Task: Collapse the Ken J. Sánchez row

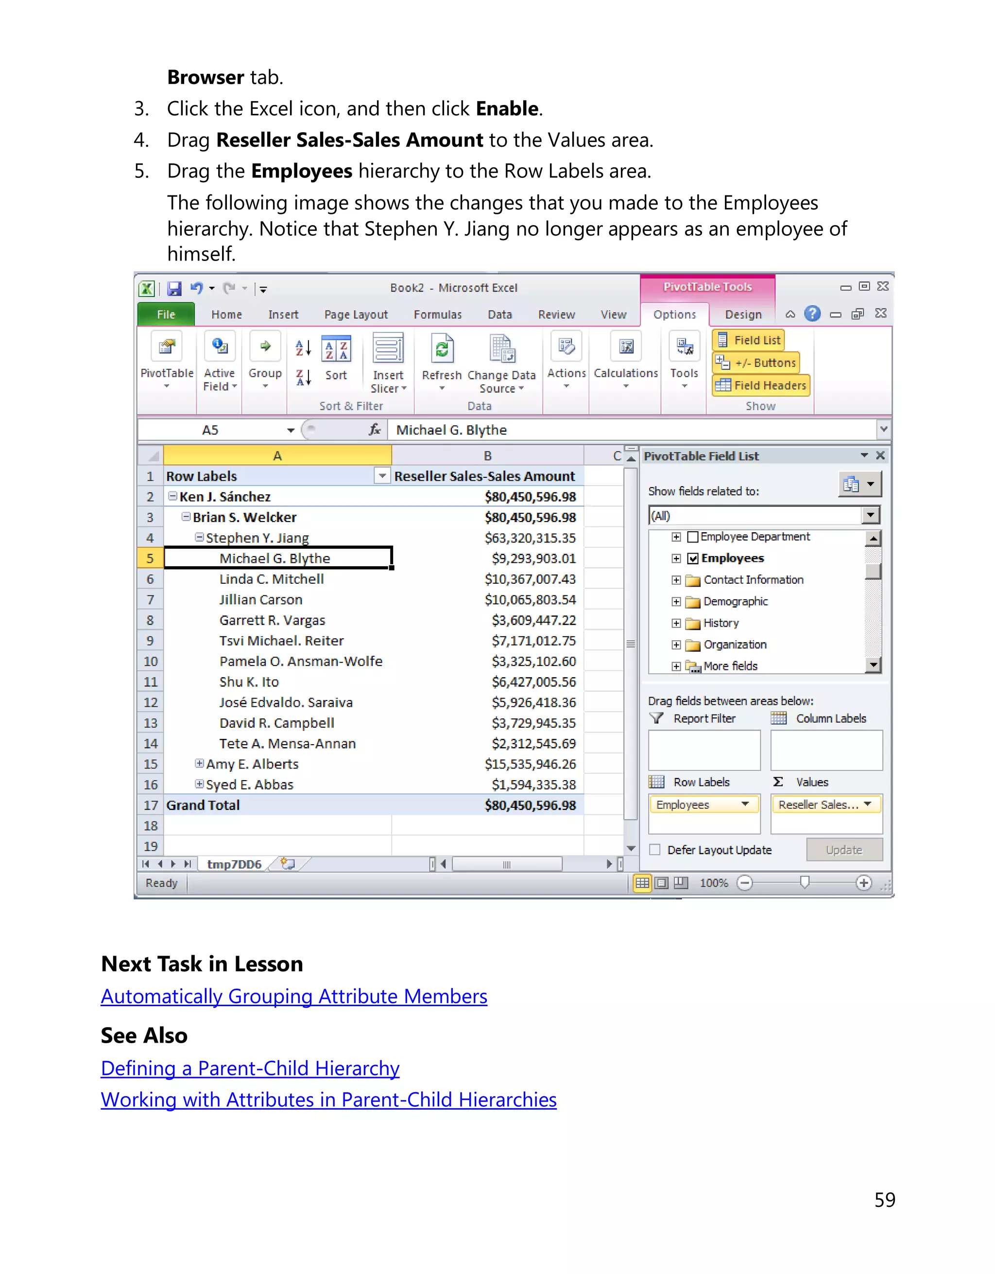Action: pyautogui.click(x=172, y=496)
